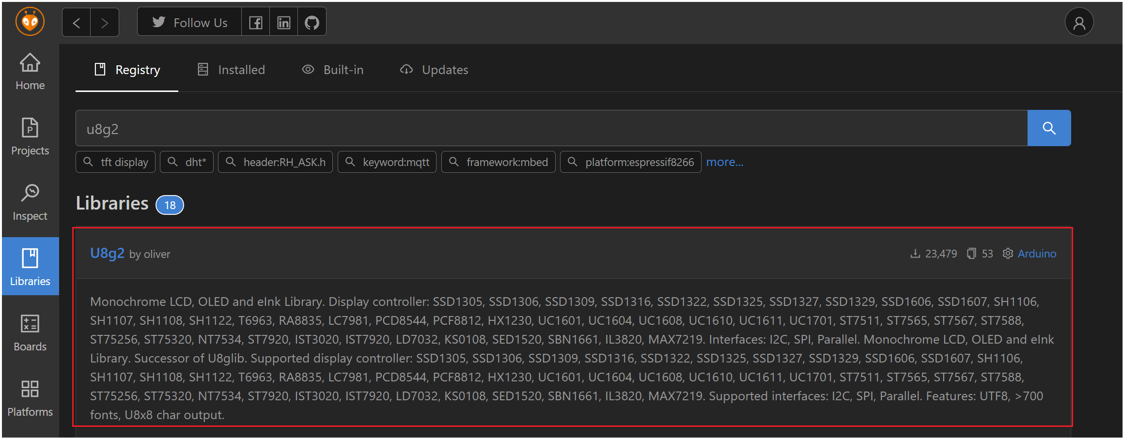1123x438 pixels.
Task: Switch to the Built-in tab
Action: pos(333,70)
